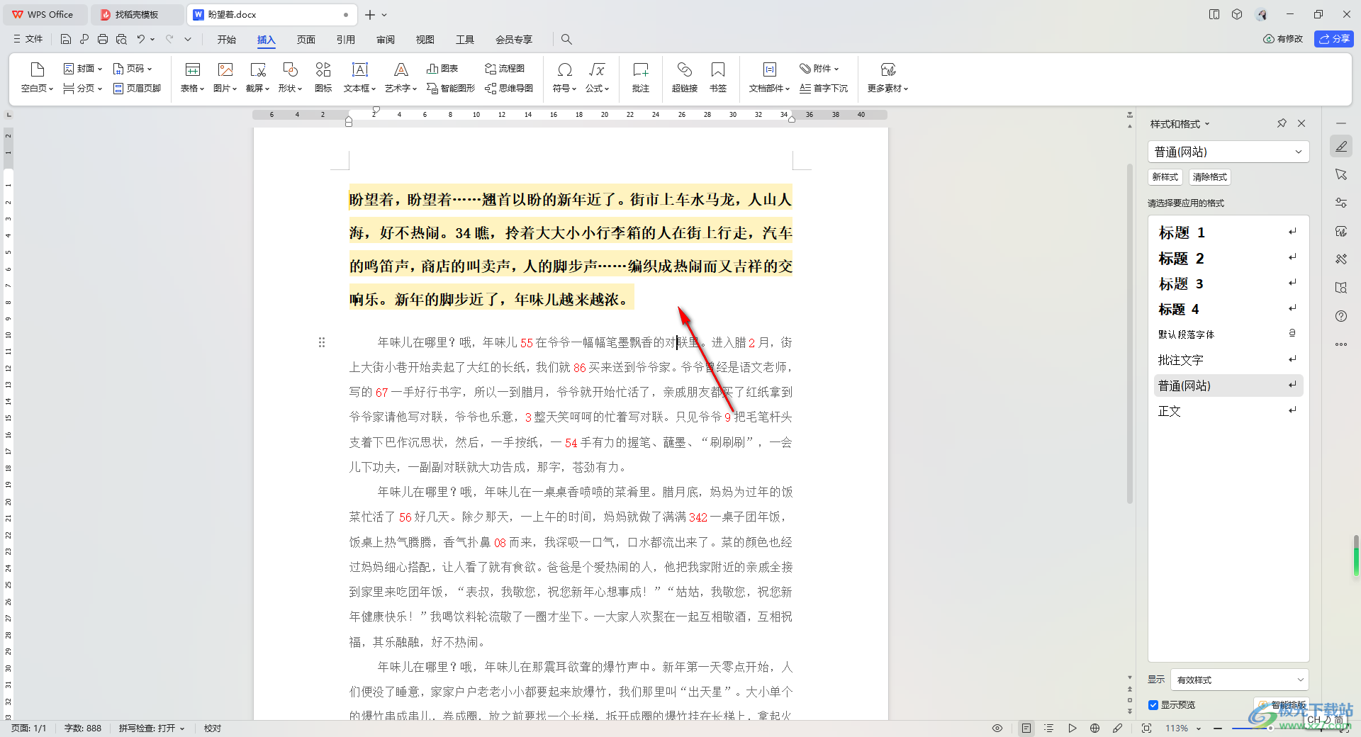The image size is (1361, 737).
Task: Open the search magnifier in menu bar
Action: click(x=566, y=40)
